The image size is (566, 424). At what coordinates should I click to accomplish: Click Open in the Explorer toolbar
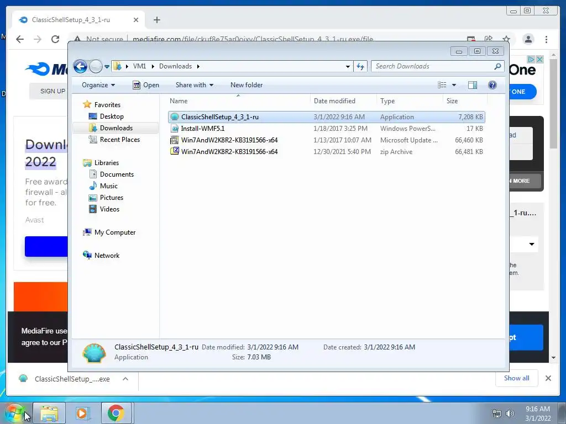146,85
